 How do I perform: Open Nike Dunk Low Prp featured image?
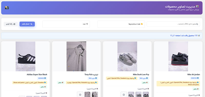point(127,56)
